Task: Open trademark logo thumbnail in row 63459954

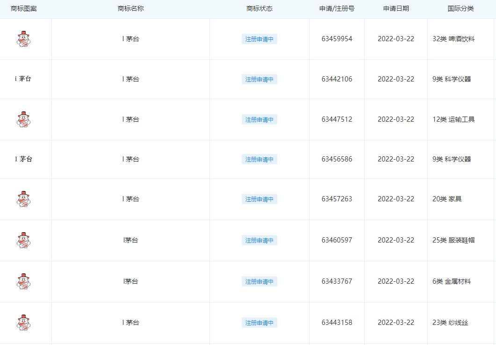Action: pyautogui.click(x=23, y=39)
